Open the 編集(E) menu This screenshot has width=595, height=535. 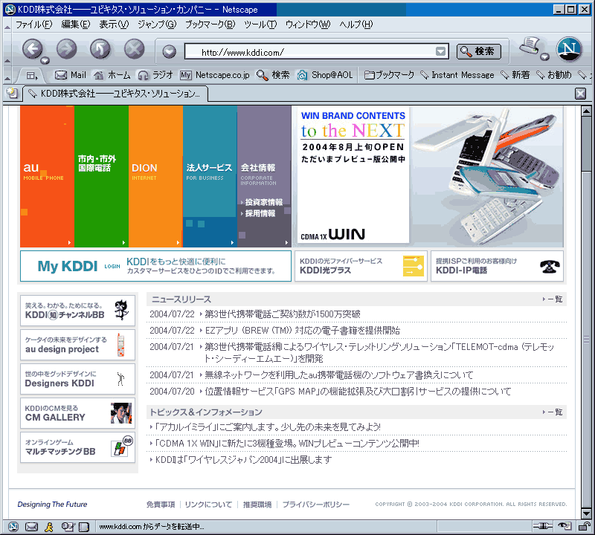point(76,25)
